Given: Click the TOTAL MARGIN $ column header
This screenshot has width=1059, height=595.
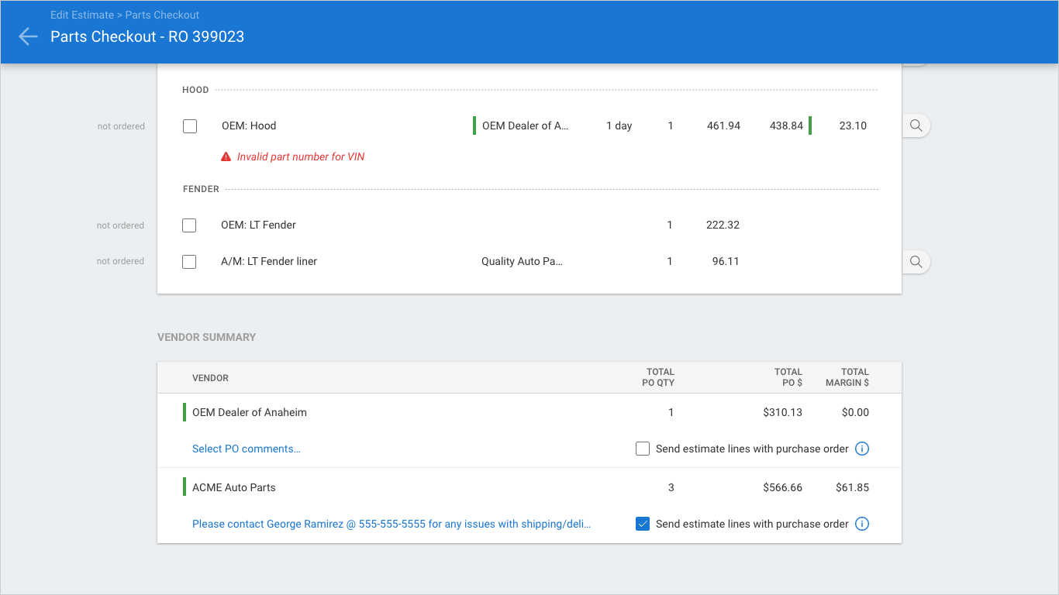Looking at the screenshot, I should click(x=847, y=377).
